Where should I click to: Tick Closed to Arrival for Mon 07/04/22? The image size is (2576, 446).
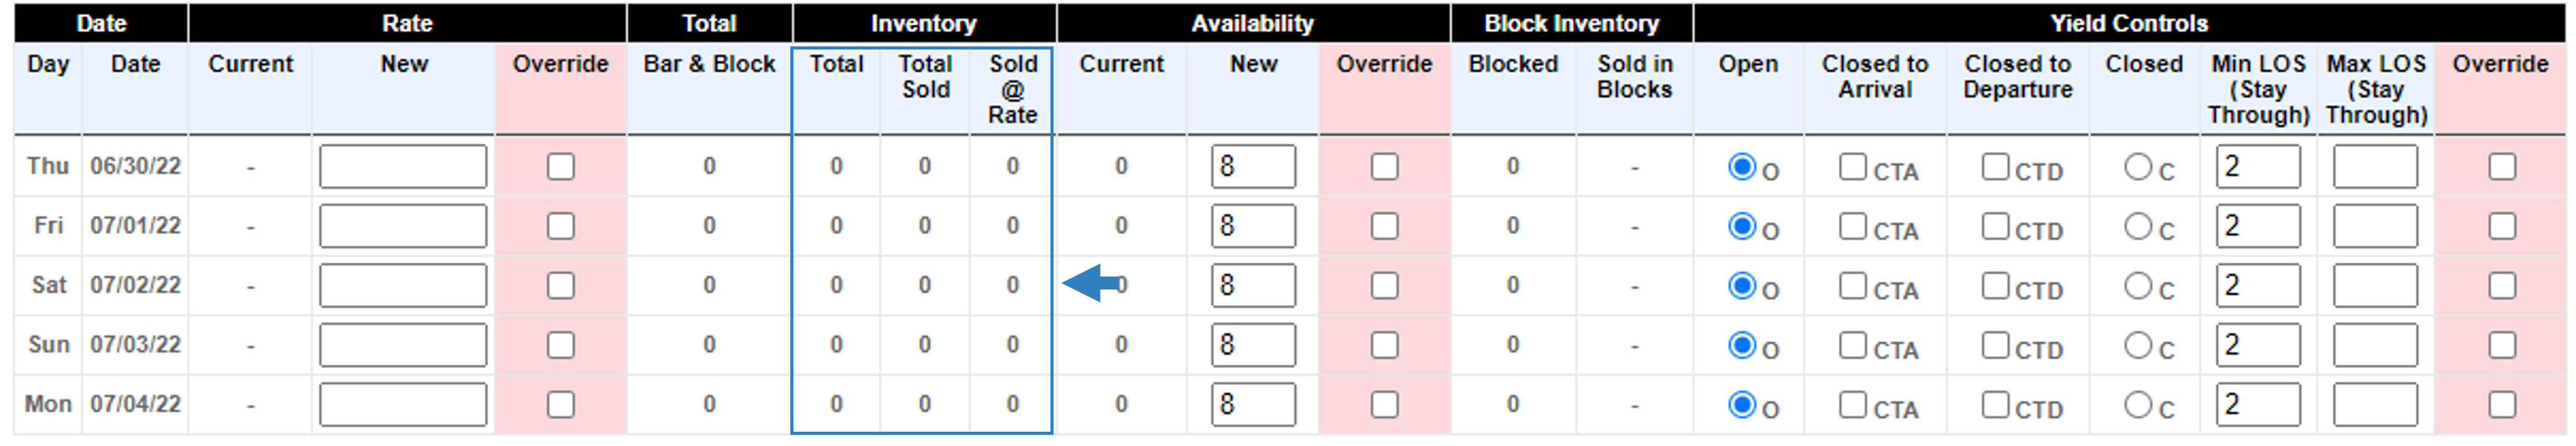click(x=1853, y=404)
